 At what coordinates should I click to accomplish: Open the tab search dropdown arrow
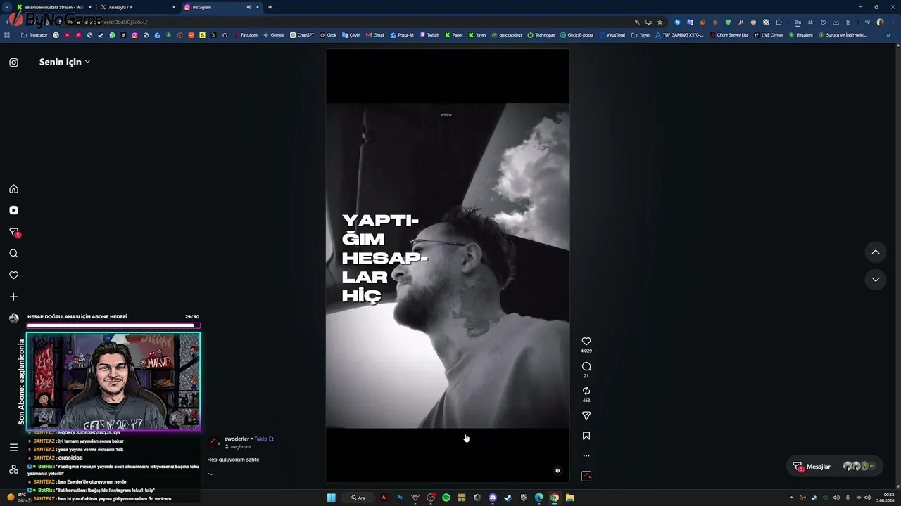[7, 7]
